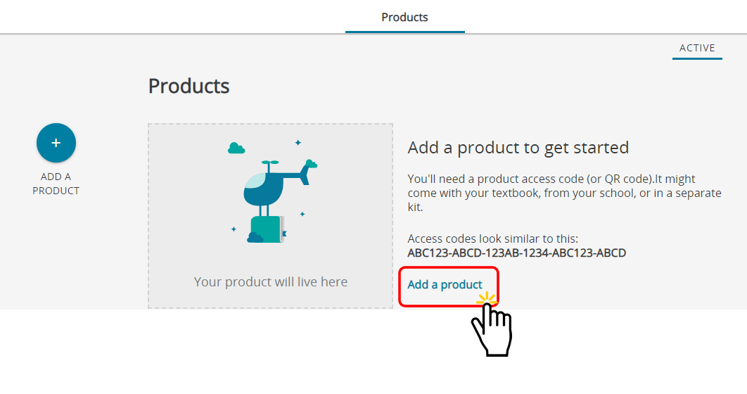
Task: Switch to the ACTIVE tab
Action: pos(697,48)
